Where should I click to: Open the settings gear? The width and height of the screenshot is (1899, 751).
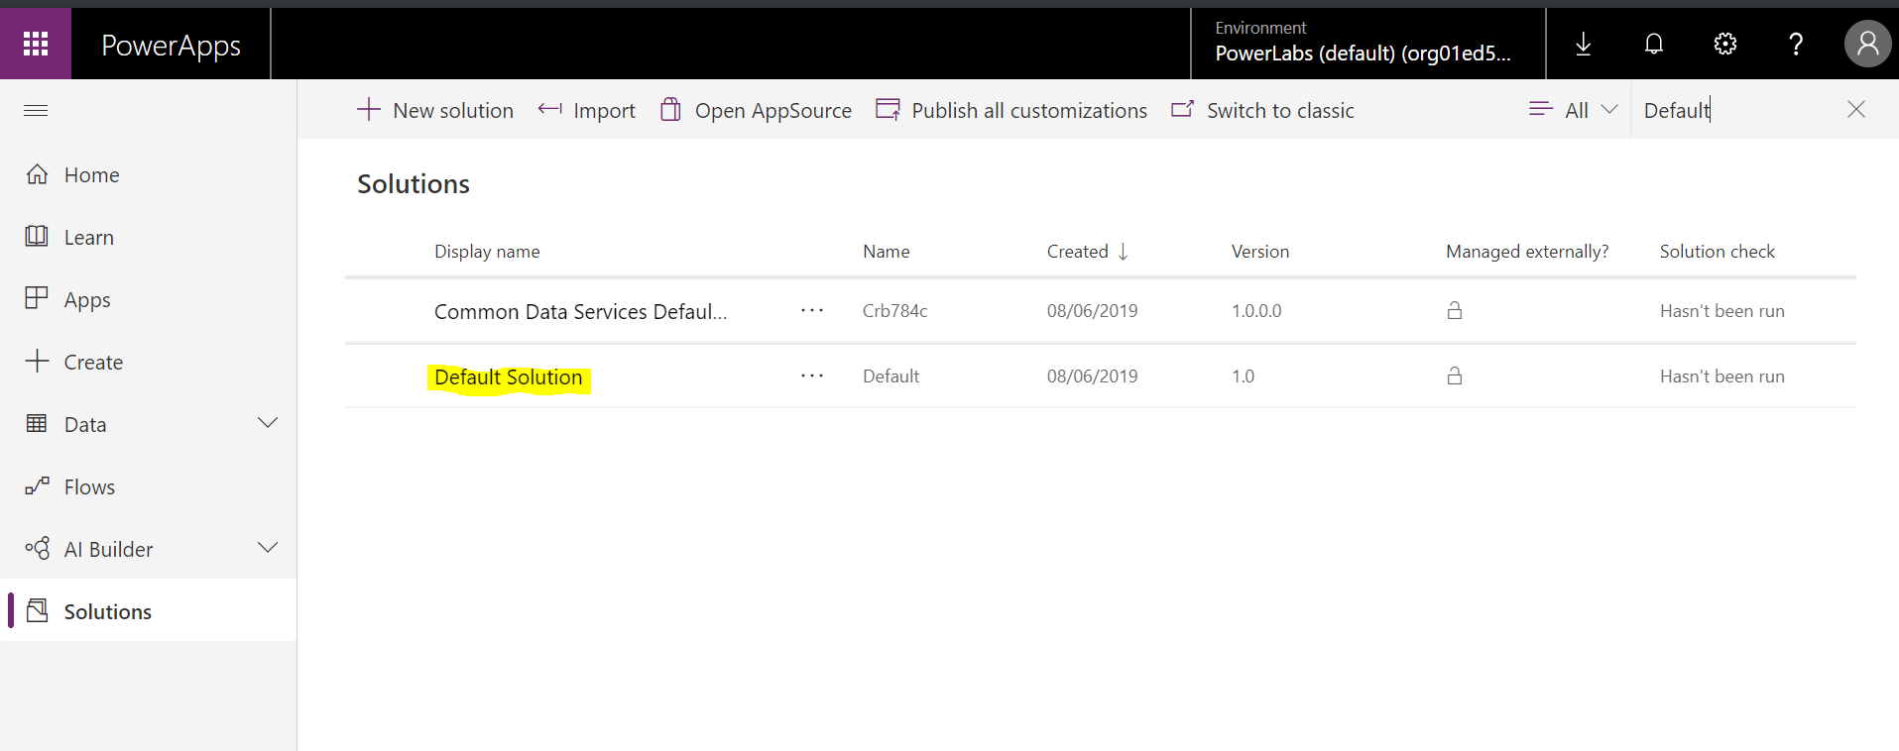(x=1724, y=44)
